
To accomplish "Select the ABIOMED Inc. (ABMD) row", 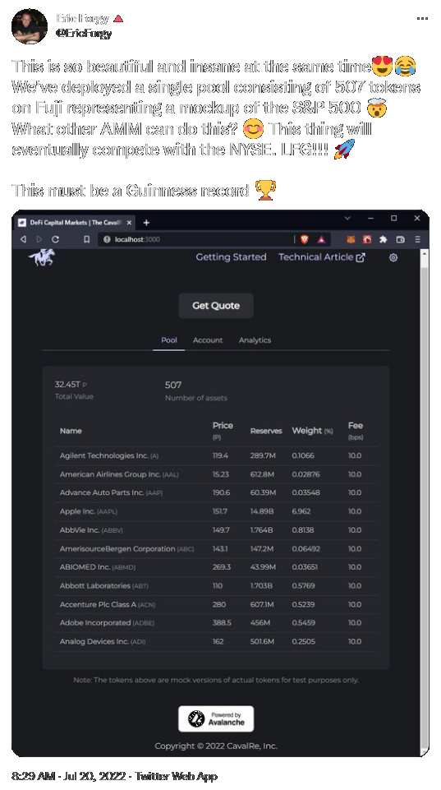I will (x=215, y=567).
